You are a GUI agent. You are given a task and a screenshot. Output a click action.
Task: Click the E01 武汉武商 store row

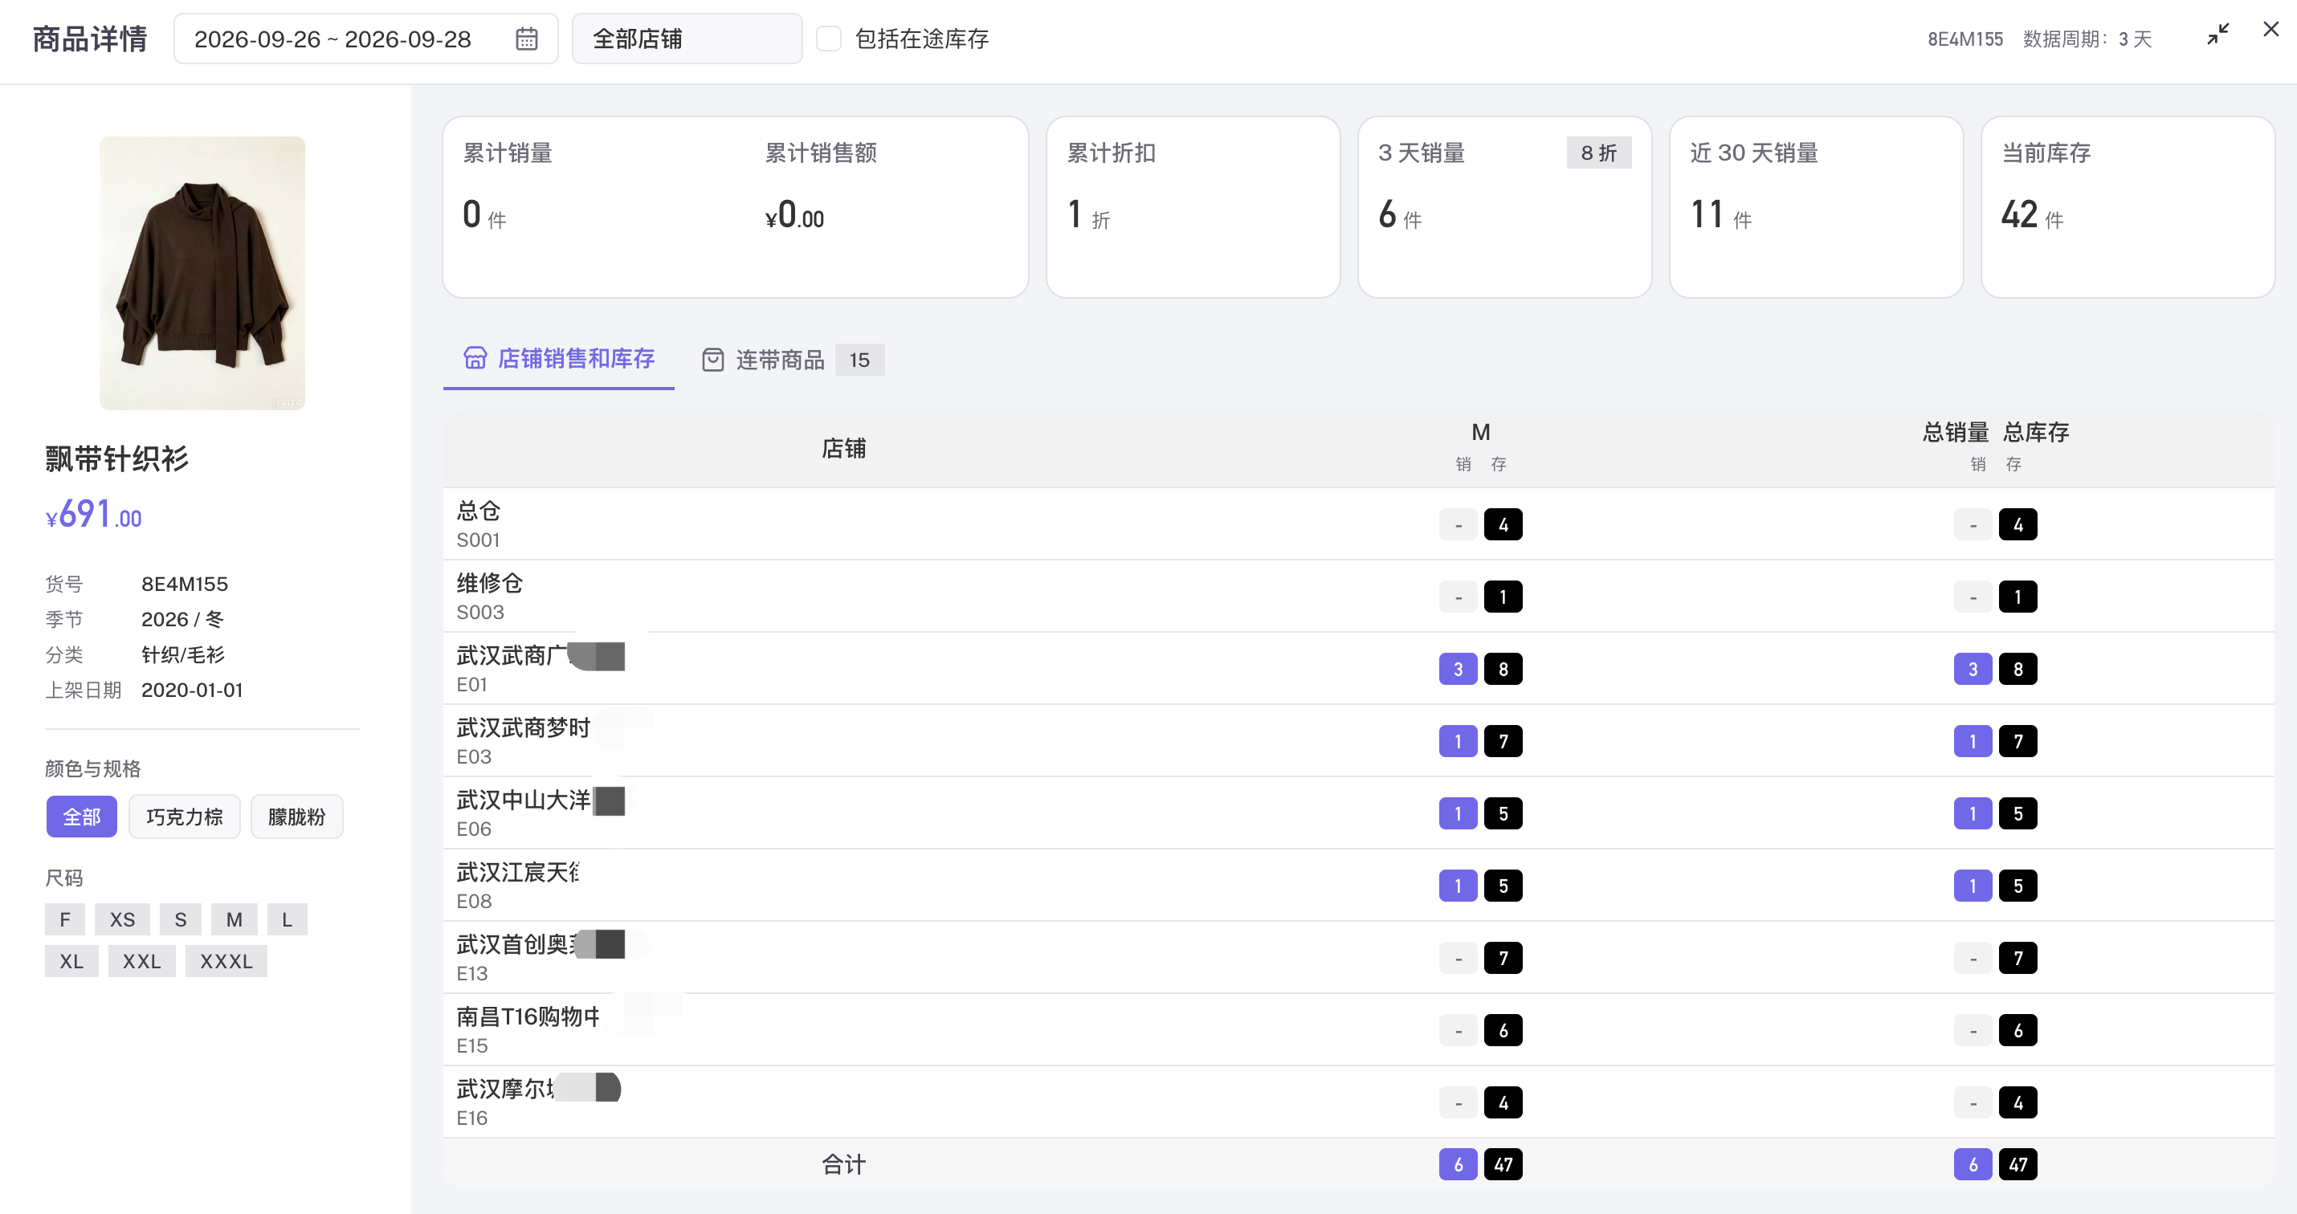pyautogui.click(x=1358, y=669)
